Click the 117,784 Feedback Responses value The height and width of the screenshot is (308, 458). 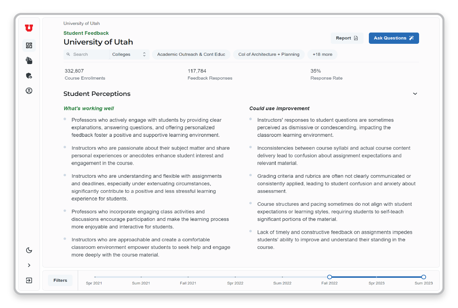pos(197,71)
